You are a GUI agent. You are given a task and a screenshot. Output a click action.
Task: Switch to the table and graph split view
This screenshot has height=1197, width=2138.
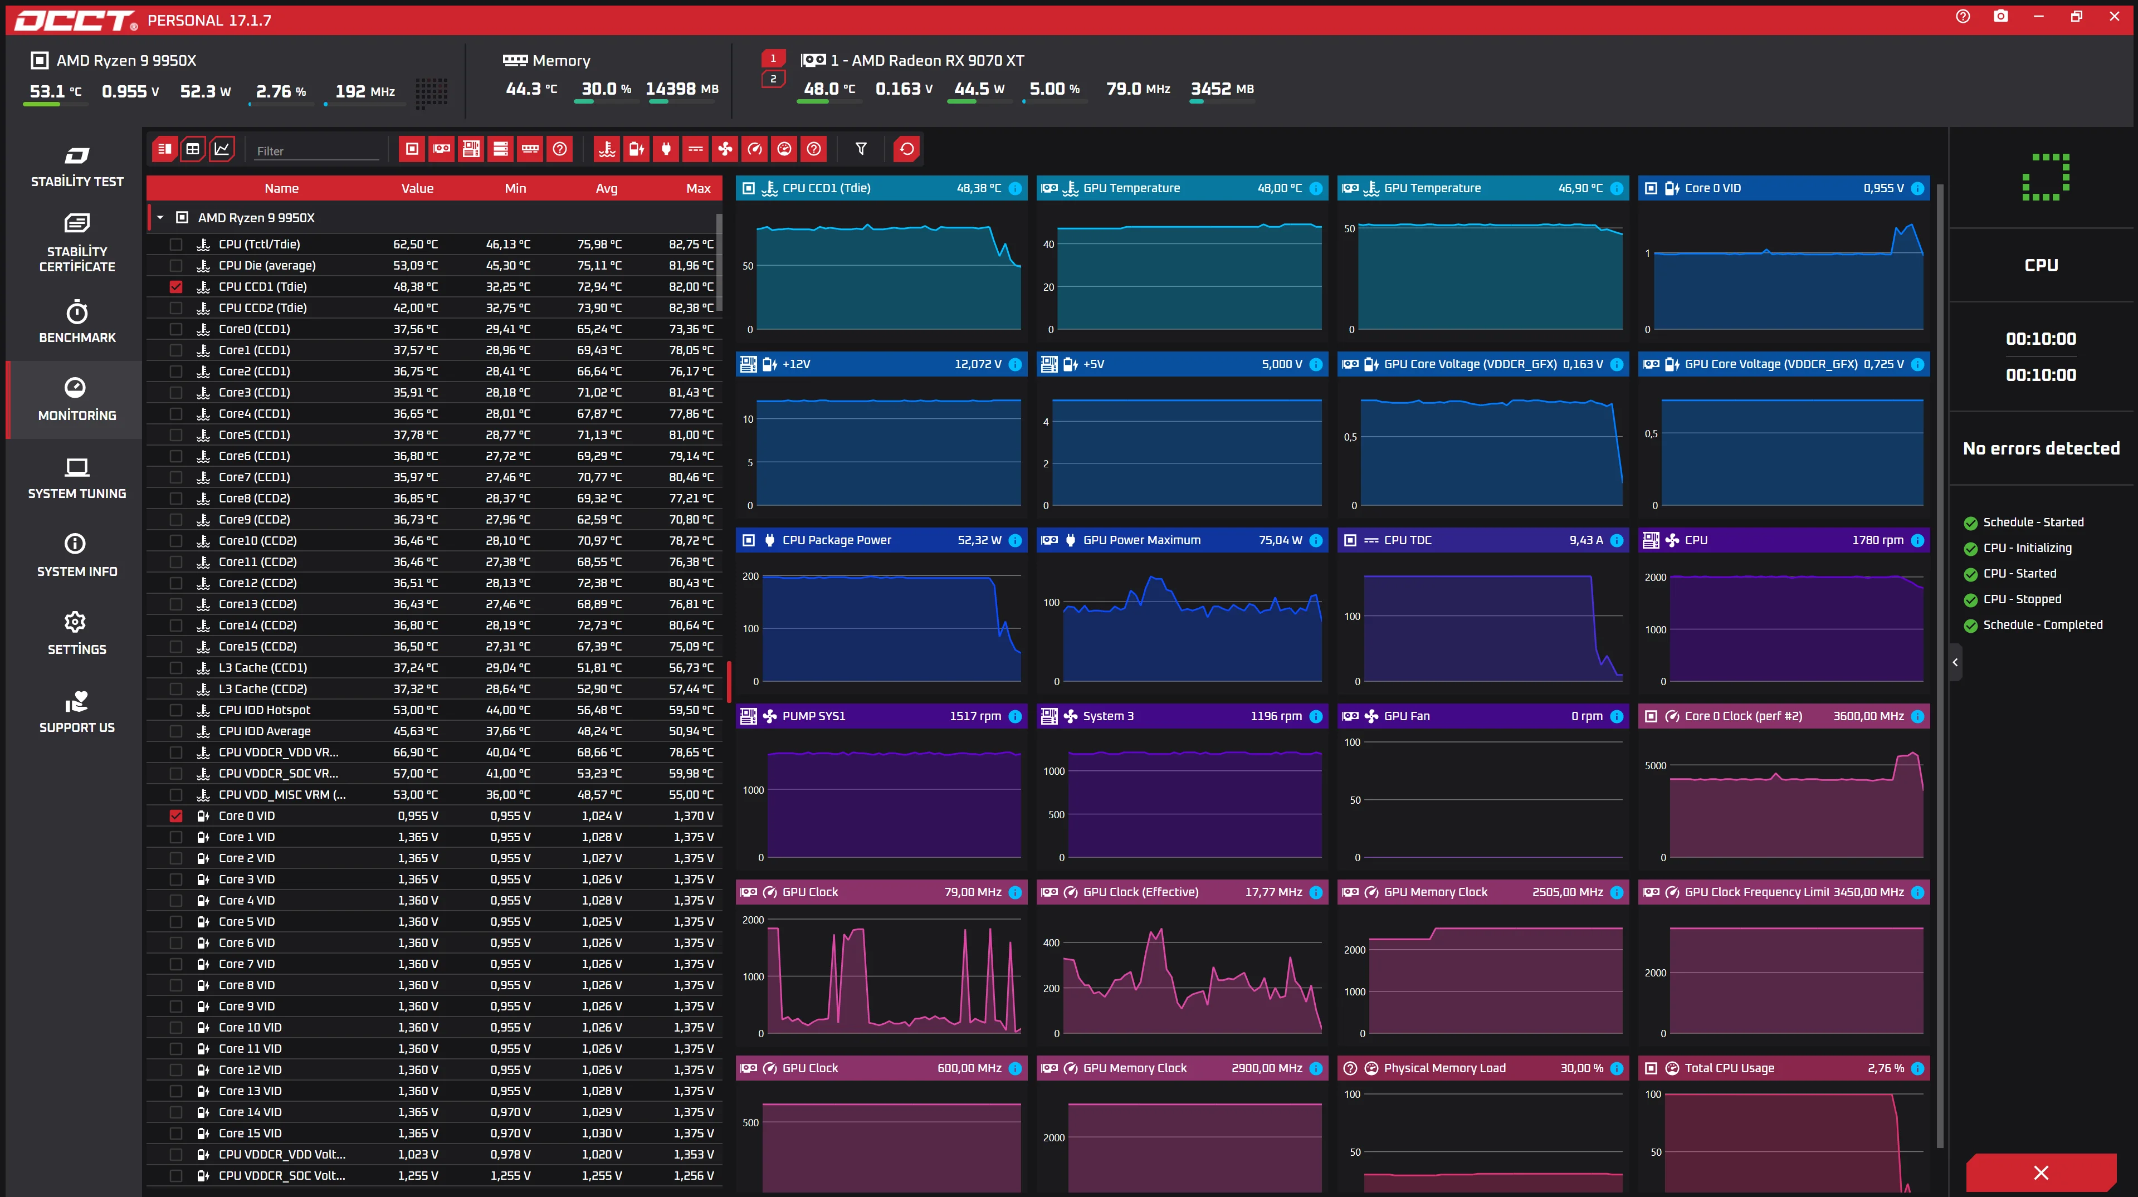pyautogui.click(x=164, y=149)
